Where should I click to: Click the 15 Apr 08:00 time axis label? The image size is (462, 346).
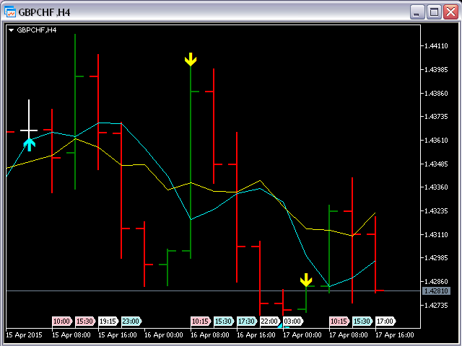point(71,335)
